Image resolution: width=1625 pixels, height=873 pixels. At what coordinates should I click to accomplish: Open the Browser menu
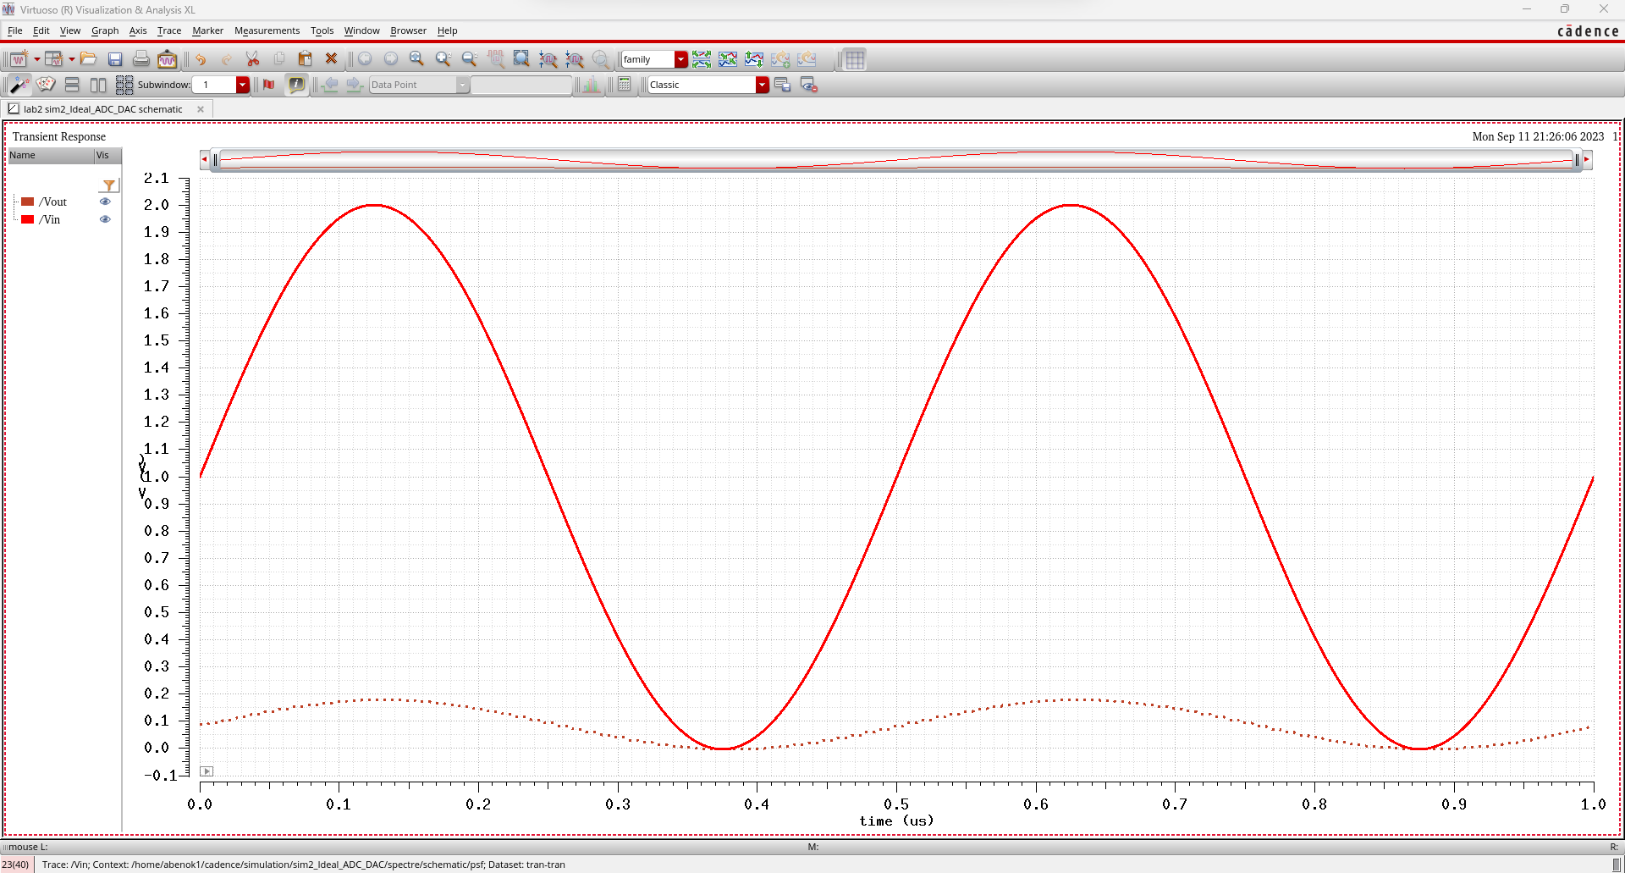pos(408,30)
